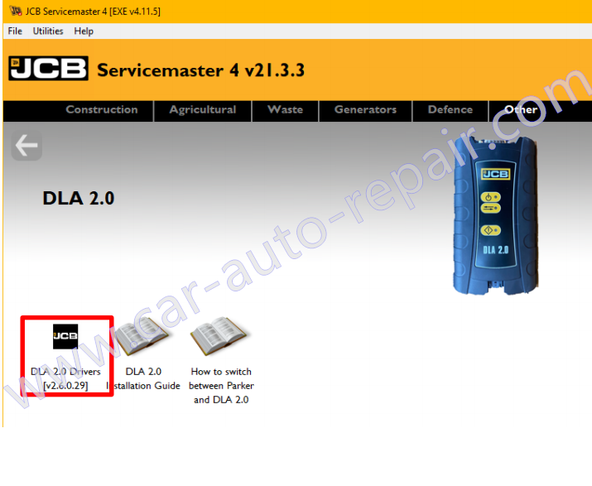The width and height of the screenshot is (592, 486).
Task: Switch to the Construction tab
Action: point(102,109)
